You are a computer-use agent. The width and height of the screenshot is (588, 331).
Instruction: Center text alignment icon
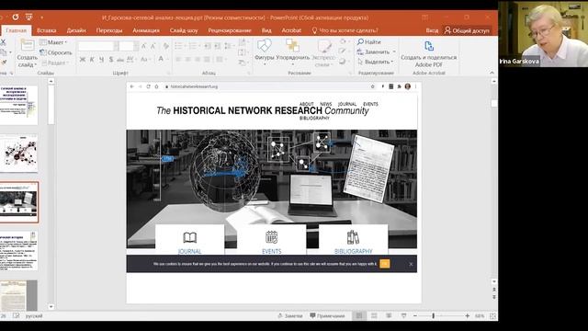[187, 59]
